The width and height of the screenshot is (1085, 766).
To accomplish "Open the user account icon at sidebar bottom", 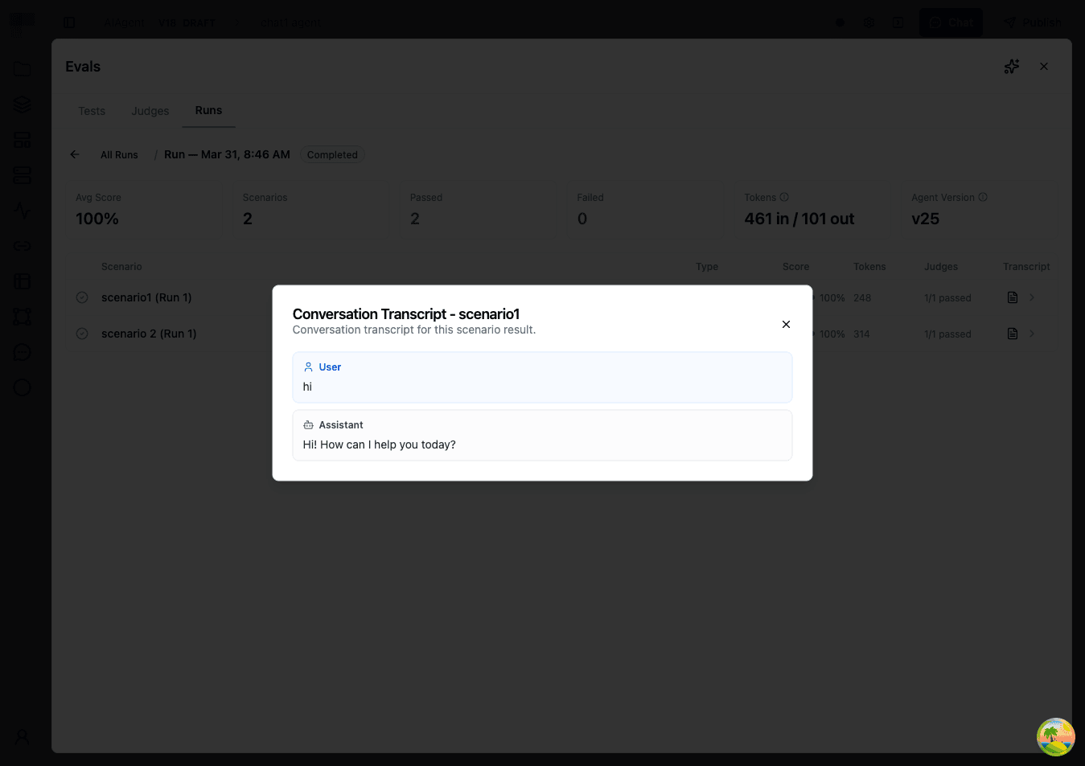I will pyautogui.click(x=22, y=736).
